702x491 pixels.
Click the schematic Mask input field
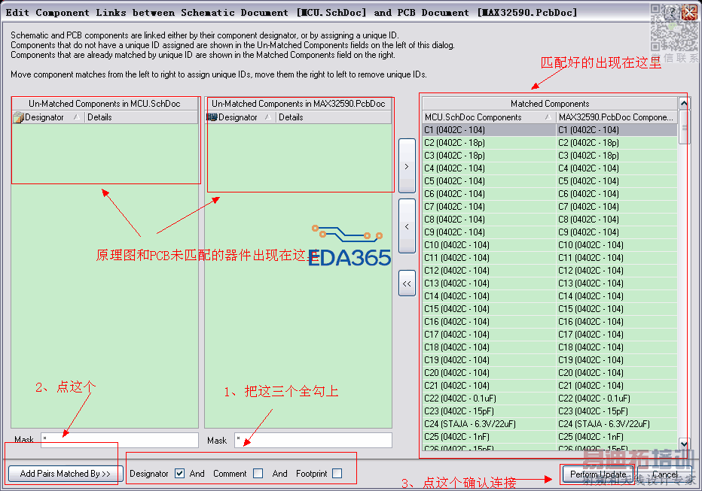[120, 440]
